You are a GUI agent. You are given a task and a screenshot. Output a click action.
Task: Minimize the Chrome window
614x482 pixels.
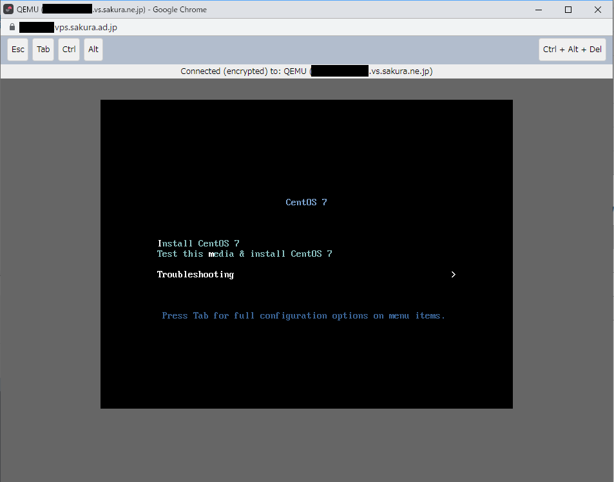tap(539, 10)
